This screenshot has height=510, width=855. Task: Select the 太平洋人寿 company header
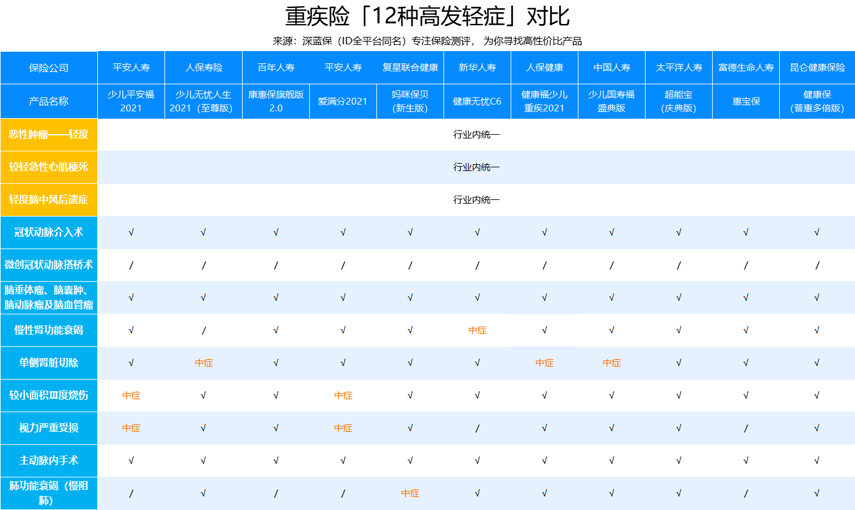(x=679, y=68)
